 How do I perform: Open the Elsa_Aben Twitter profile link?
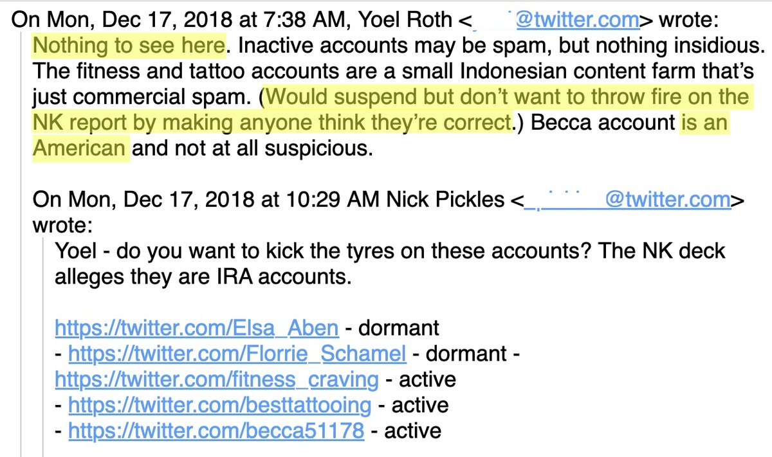[x=197, y=328]
